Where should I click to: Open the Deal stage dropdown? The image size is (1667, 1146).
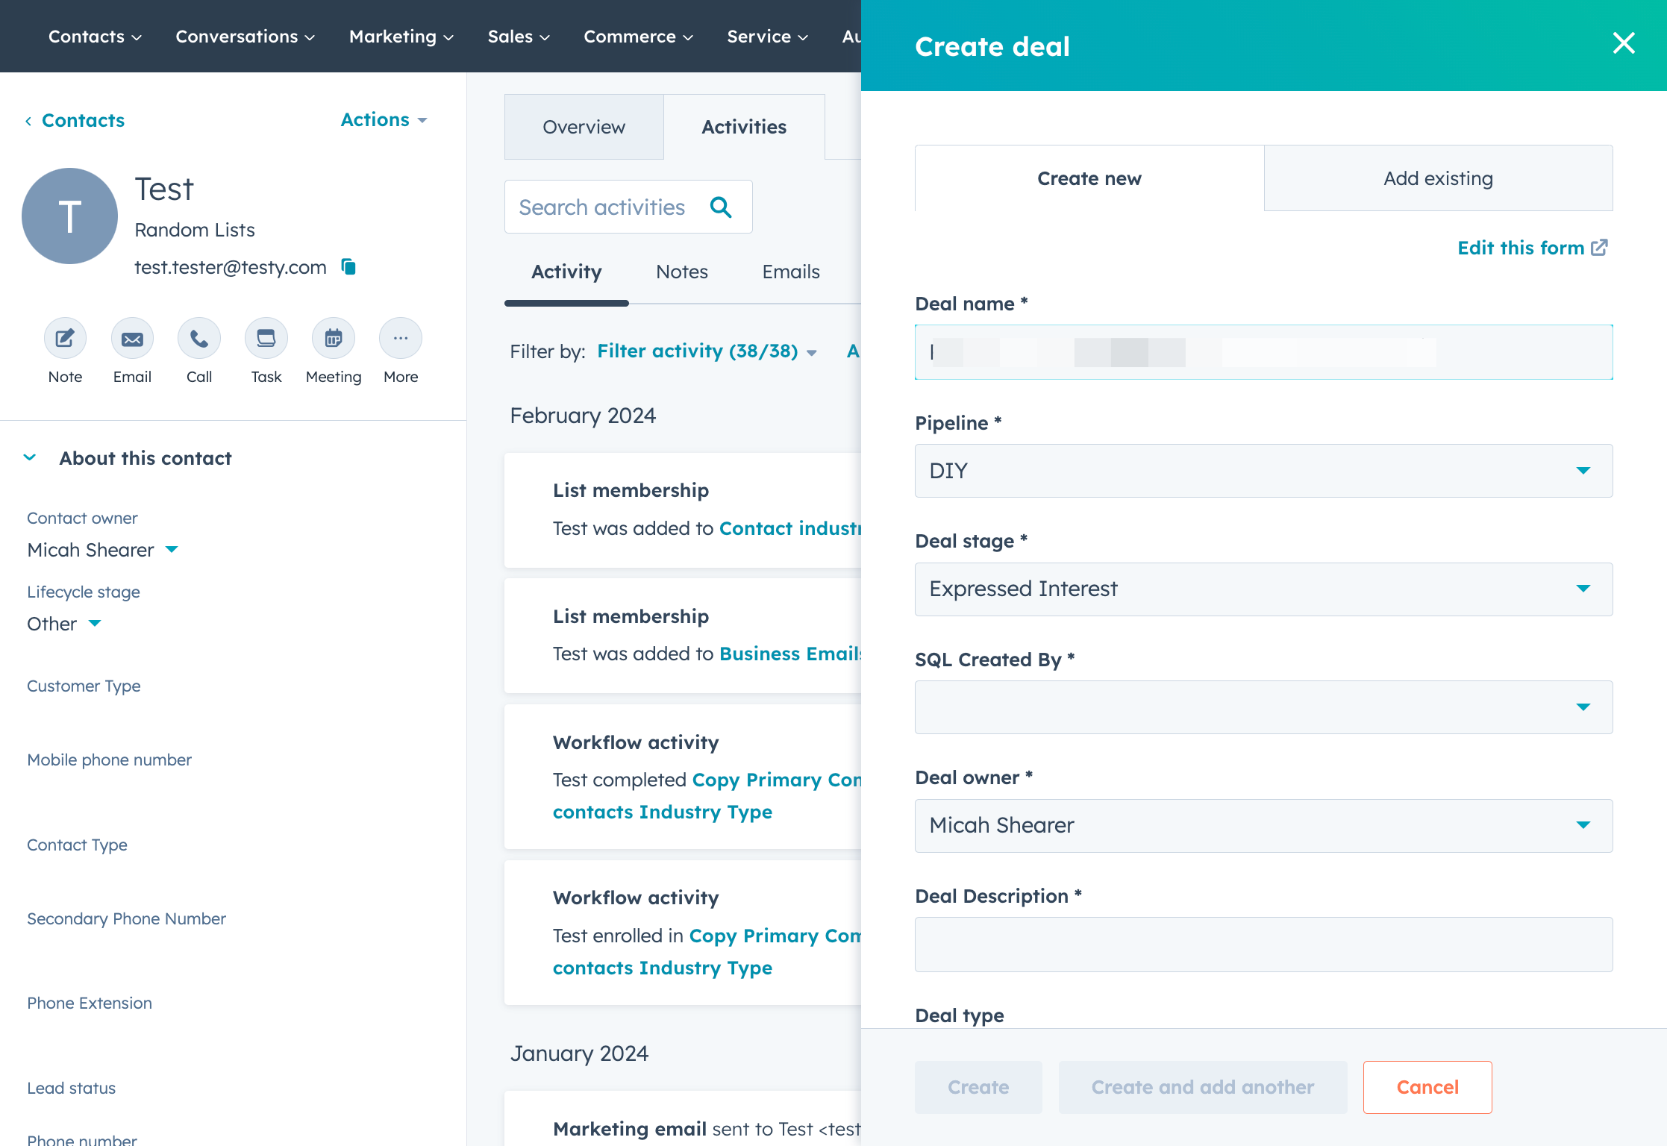[x=1263, y=589]
